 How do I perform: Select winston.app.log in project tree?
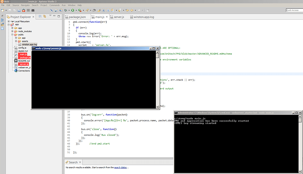click(x=29, y=44)
